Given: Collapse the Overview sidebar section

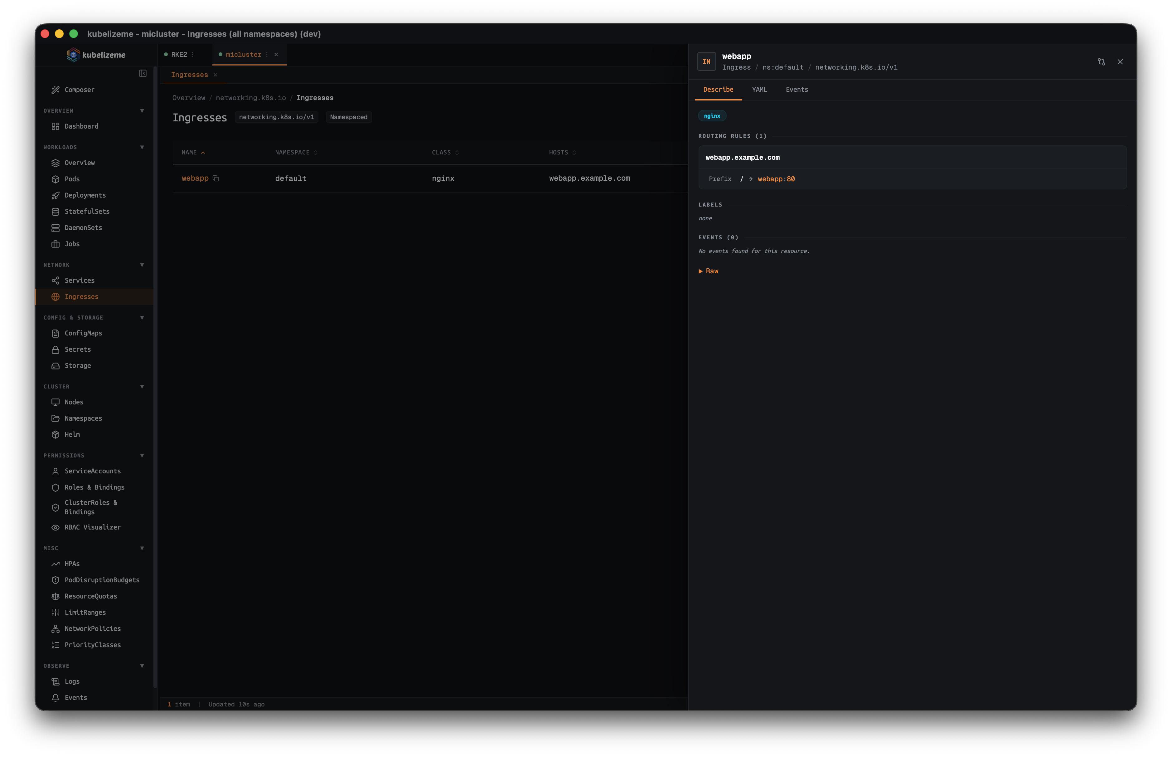Looking at the screenshot, I should coord(142,110).
